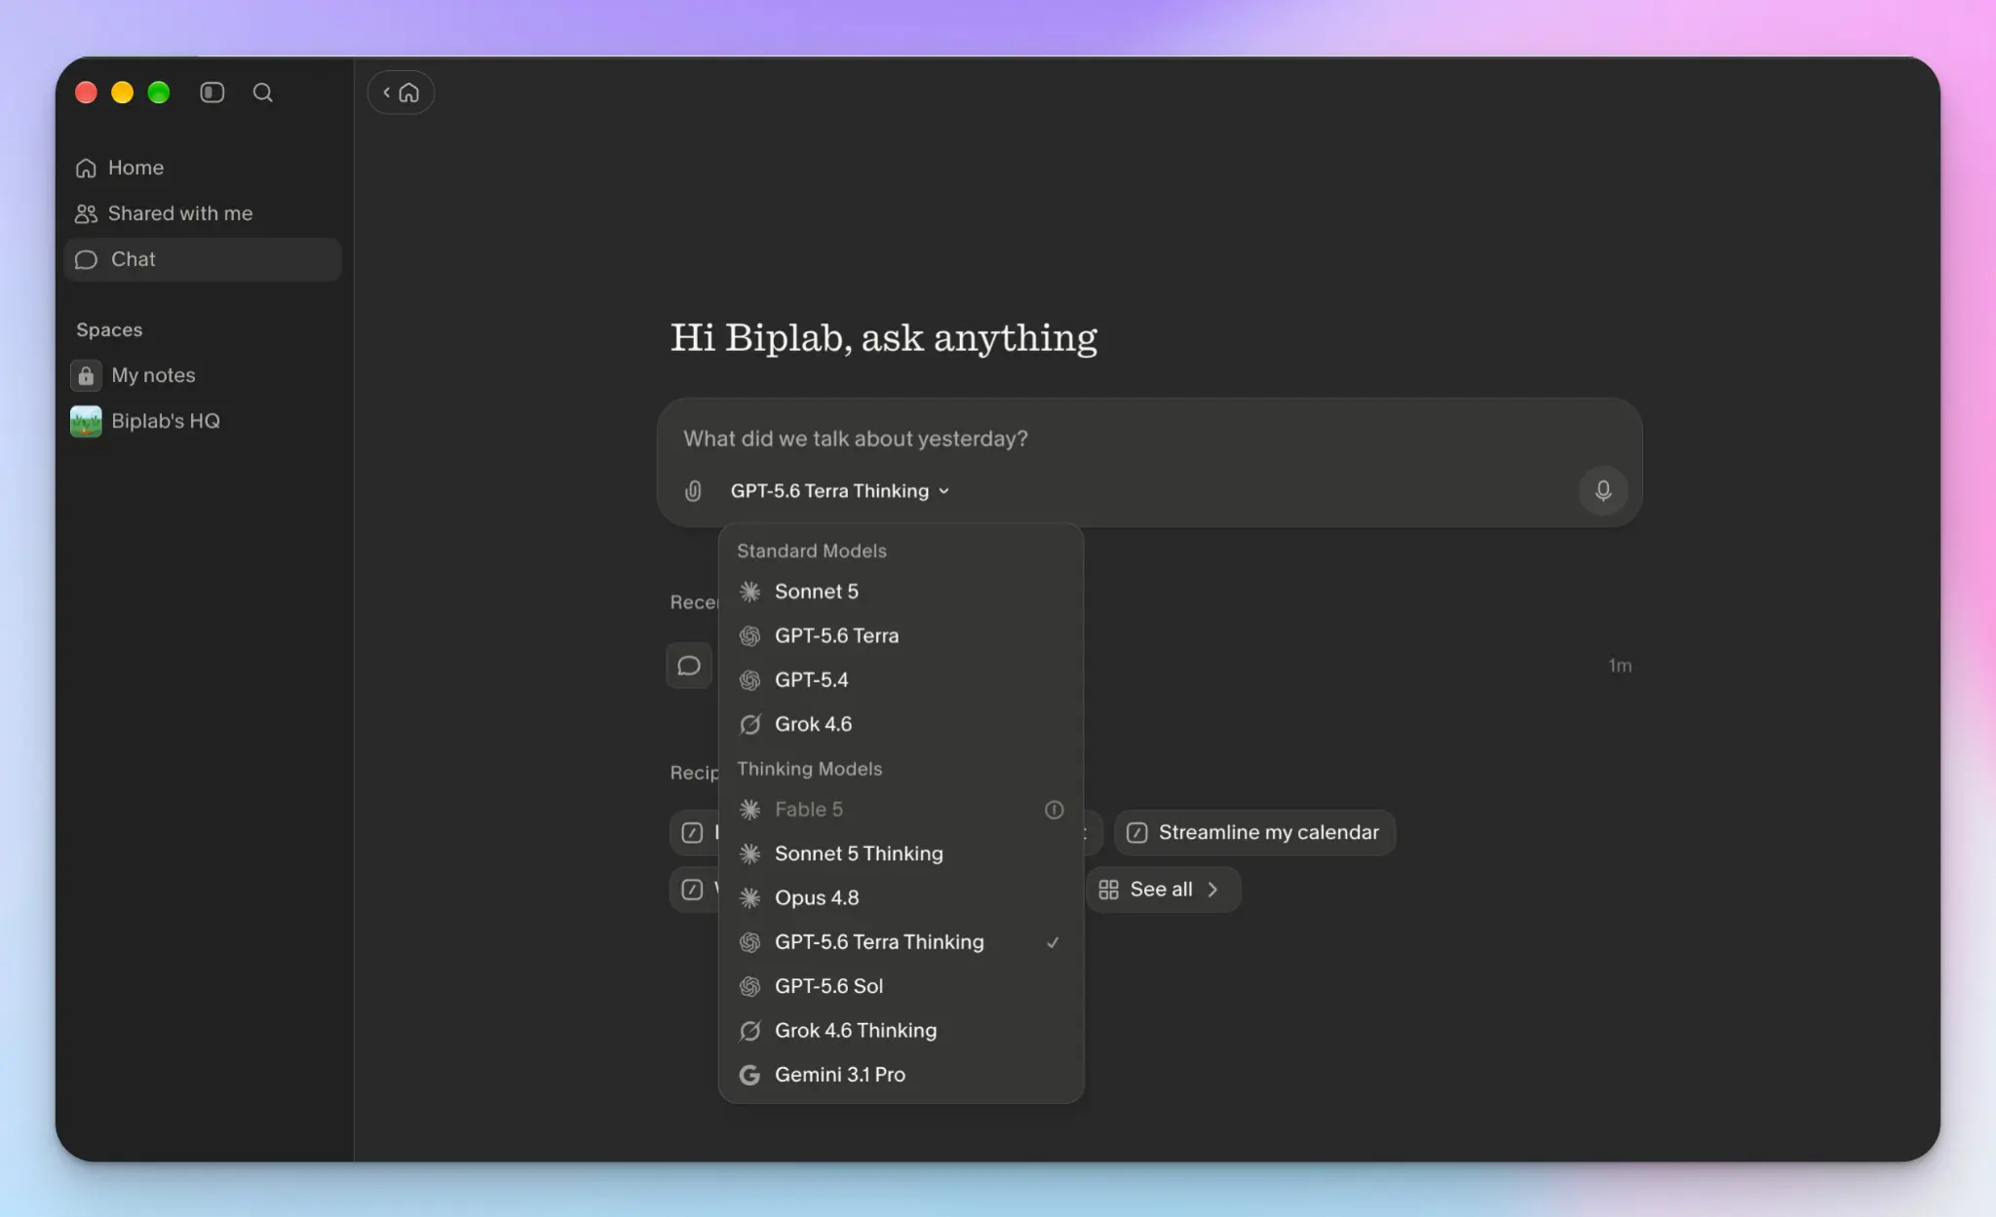Choose Fable 5 thinking model
Image resolution: width=1996 pixels, height=1217 pixels.
901,810
